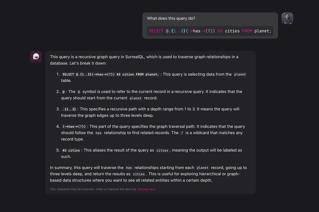Click the '(→has→(?))' code tag in step 4
319x212 pixels.
coord(74,127)
